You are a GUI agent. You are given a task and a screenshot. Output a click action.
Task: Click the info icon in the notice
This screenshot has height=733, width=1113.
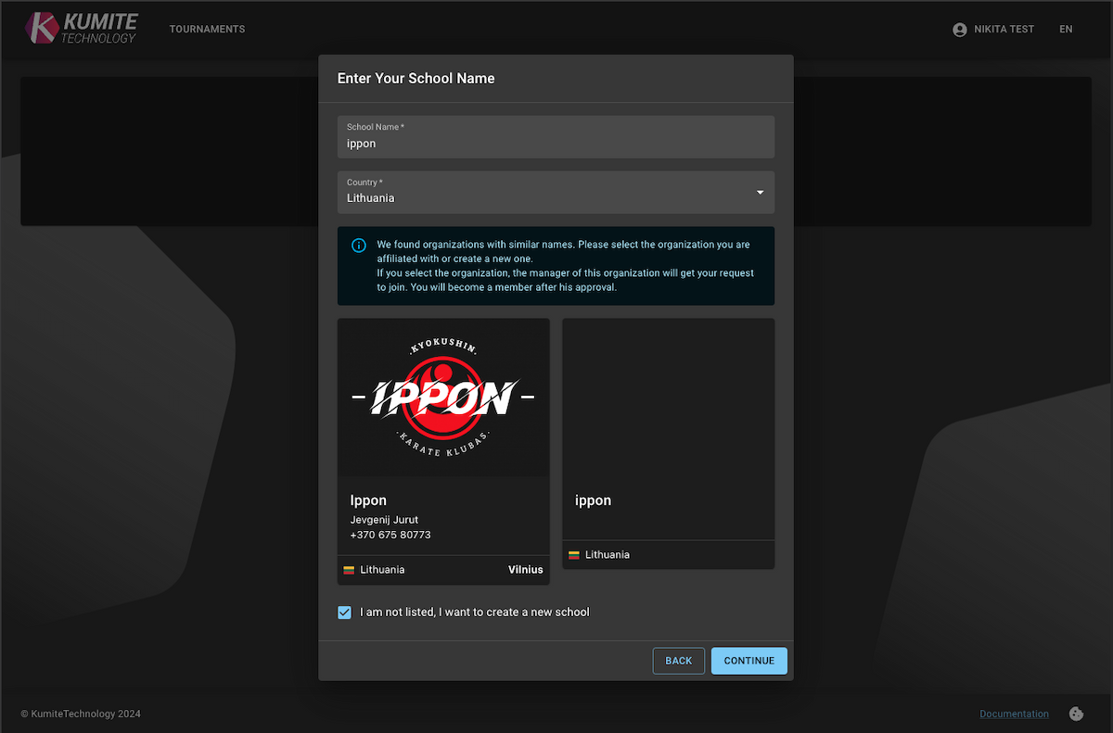pos(359,246)
